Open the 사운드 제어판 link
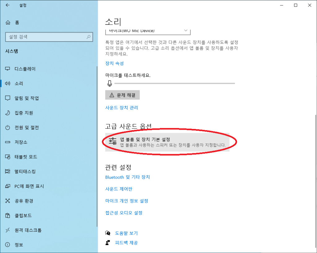Viewport: 317px width, 253px height. 119,189
